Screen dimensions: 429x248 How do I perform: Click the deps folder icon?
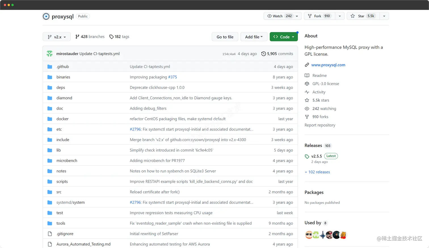click(50, 88)
